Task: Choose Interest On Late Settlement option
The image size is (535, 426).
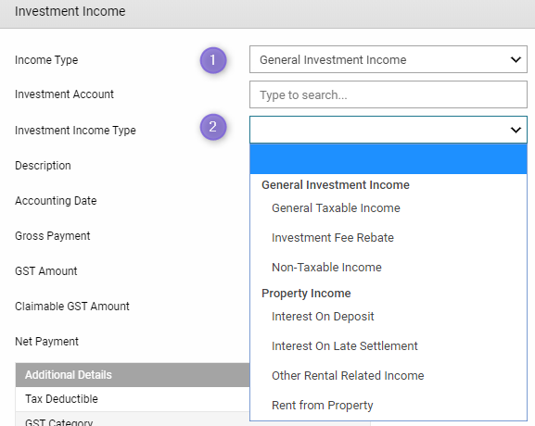Action: pos(345,346)
